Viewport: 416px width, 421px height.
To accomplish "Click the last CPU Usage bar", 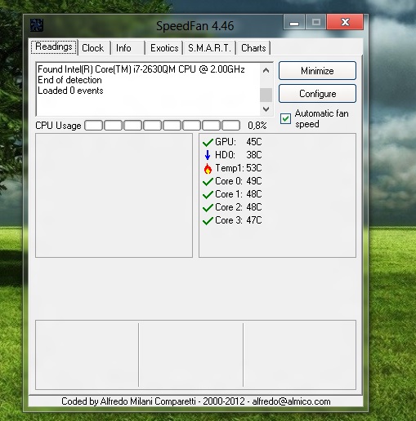I will point(231,126).
